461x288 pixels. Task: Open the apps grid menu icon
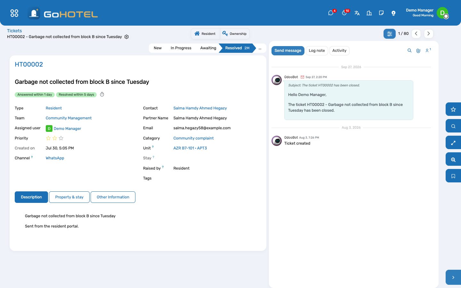tap(14, 13)
